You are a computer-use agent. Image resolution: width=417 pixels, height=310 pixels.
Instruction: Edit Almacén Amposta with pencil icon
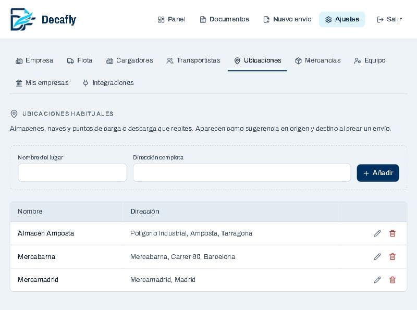pos(377,233)
